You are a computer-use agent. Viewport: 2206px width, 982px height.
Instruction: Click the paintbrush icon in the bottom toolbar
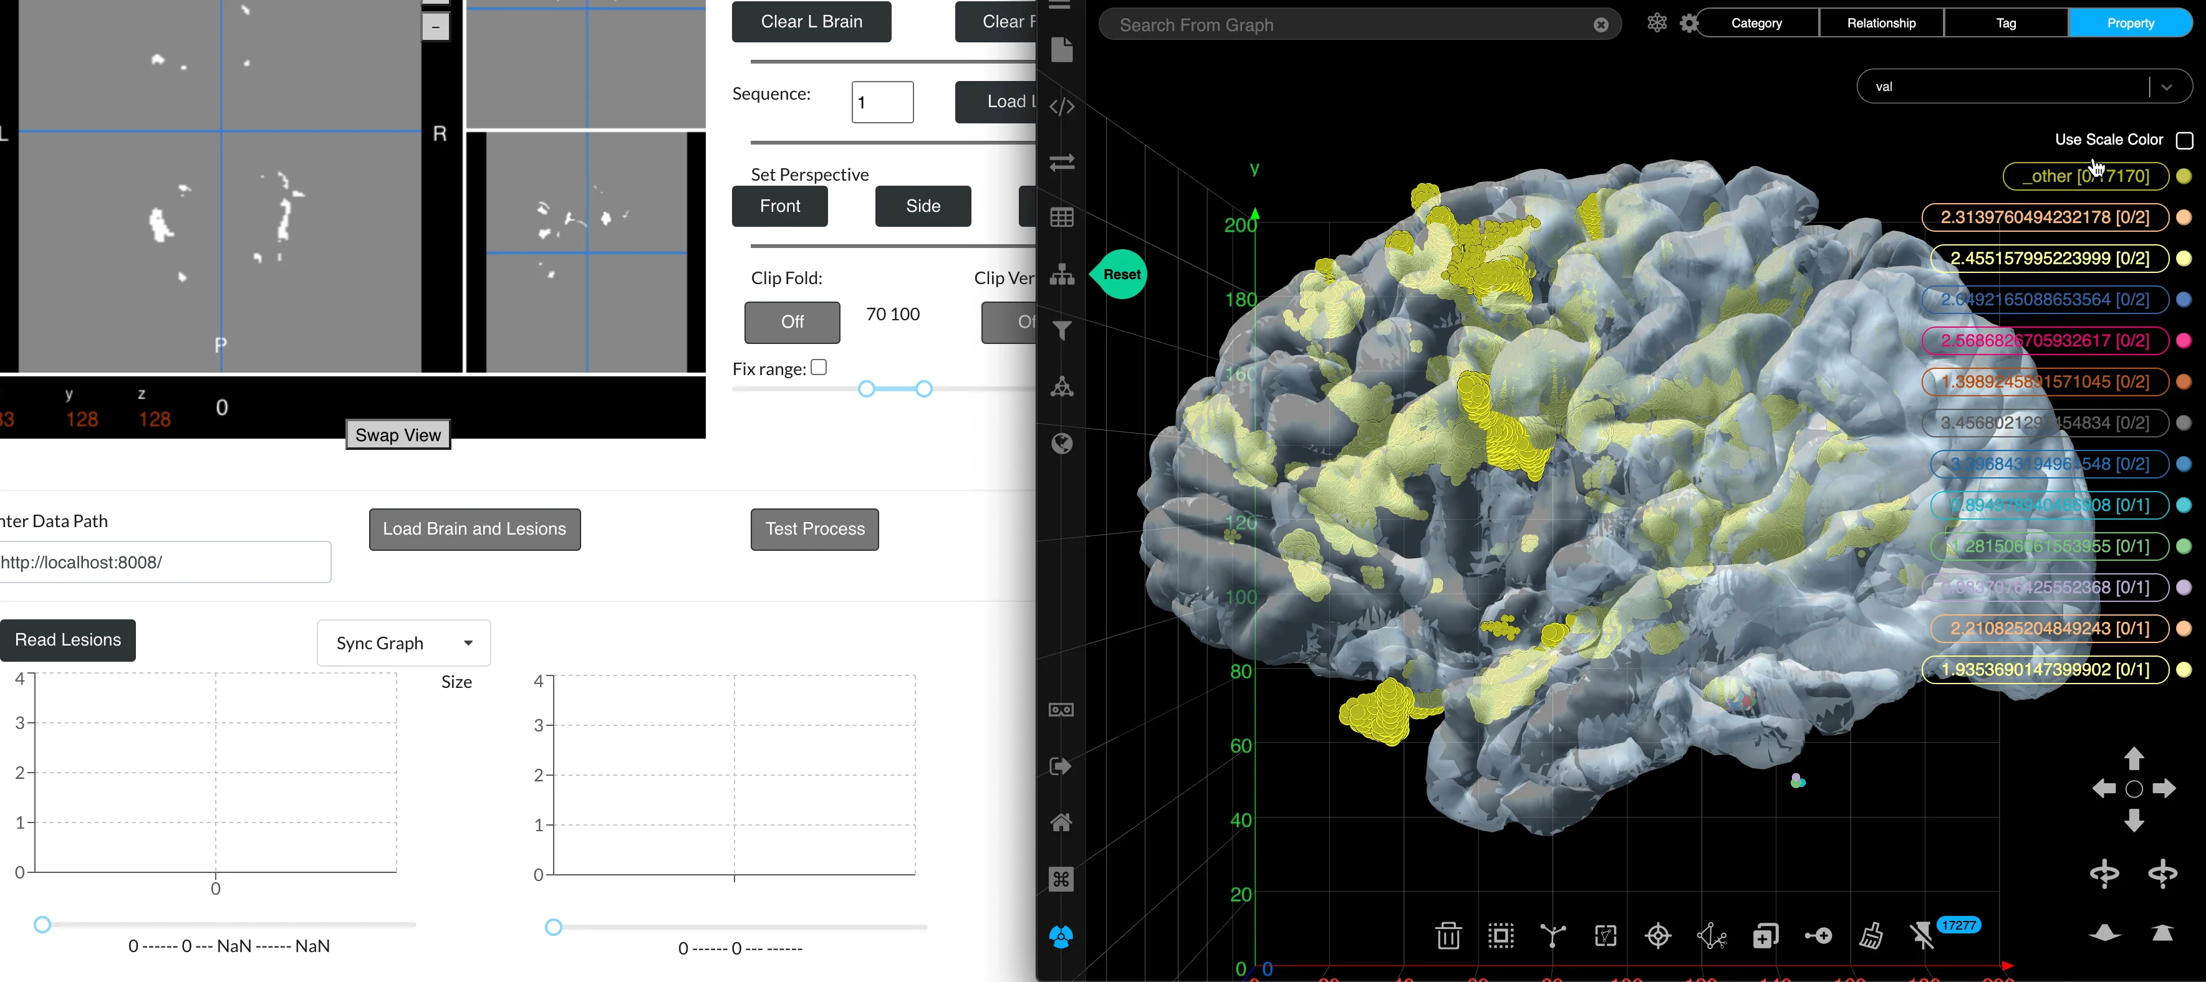tap(1872, 936)
